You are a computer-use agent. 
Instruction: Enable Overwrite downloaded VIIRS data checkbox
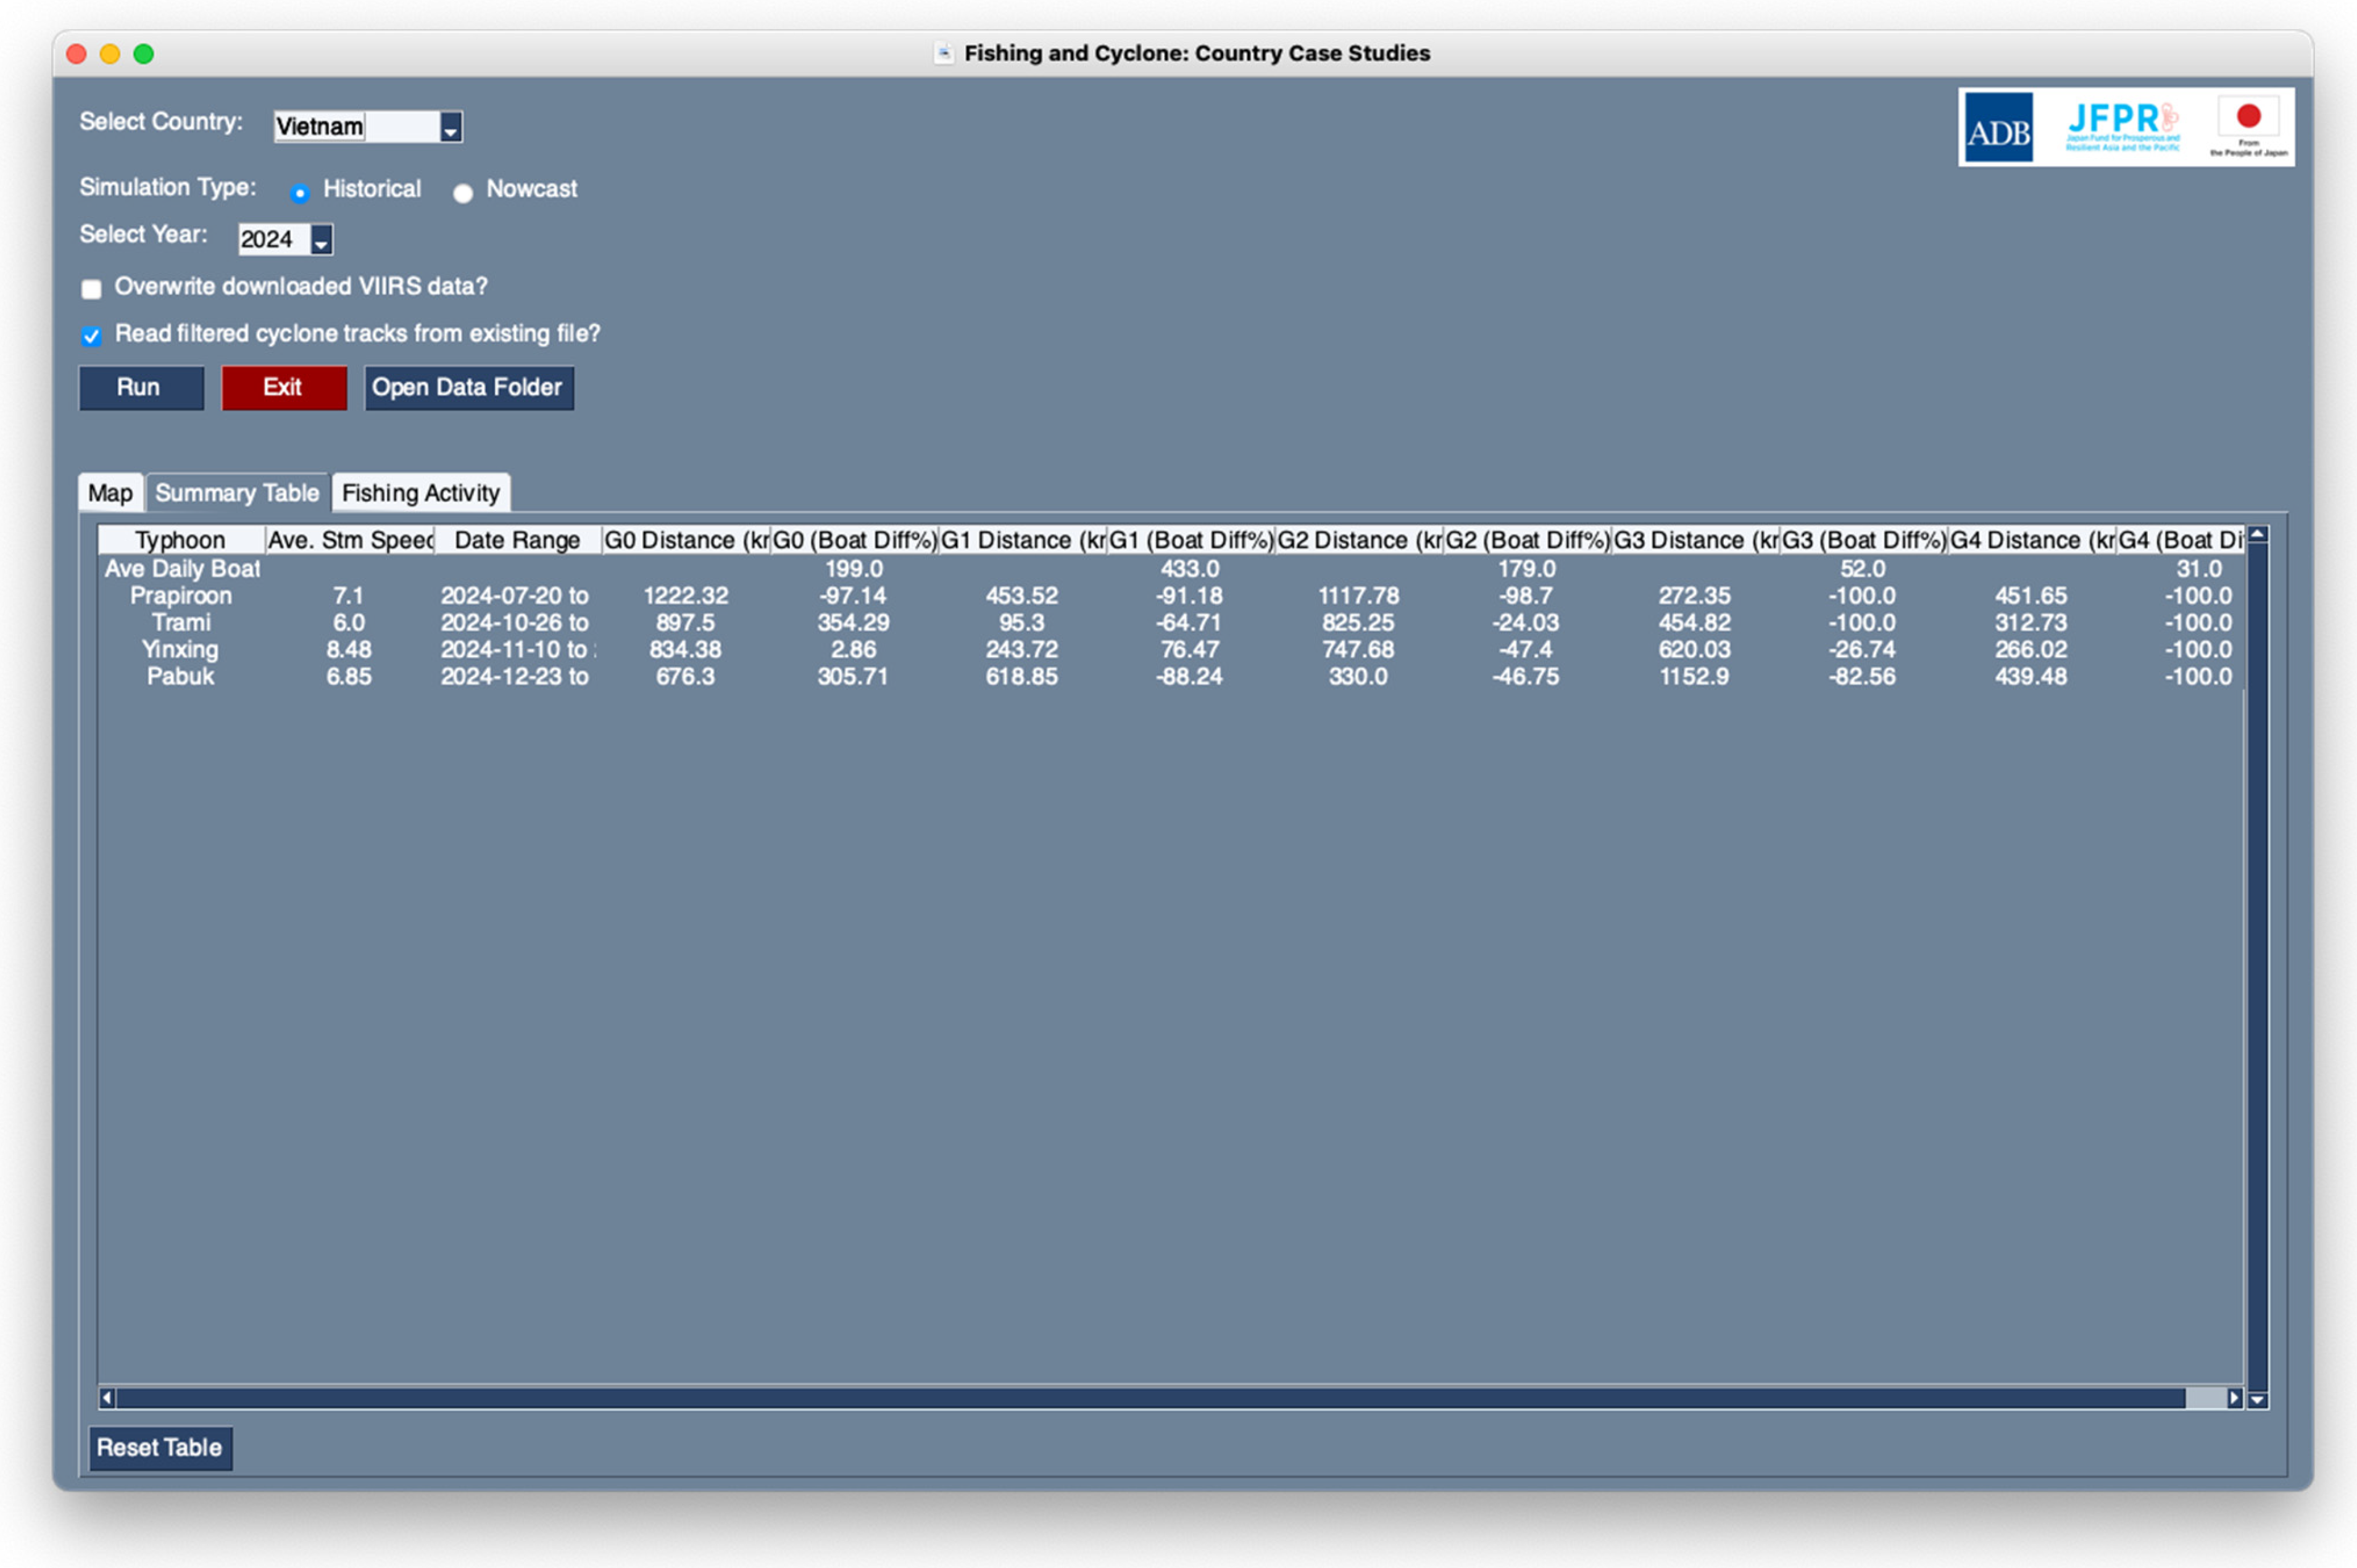[x=91, y=289]
